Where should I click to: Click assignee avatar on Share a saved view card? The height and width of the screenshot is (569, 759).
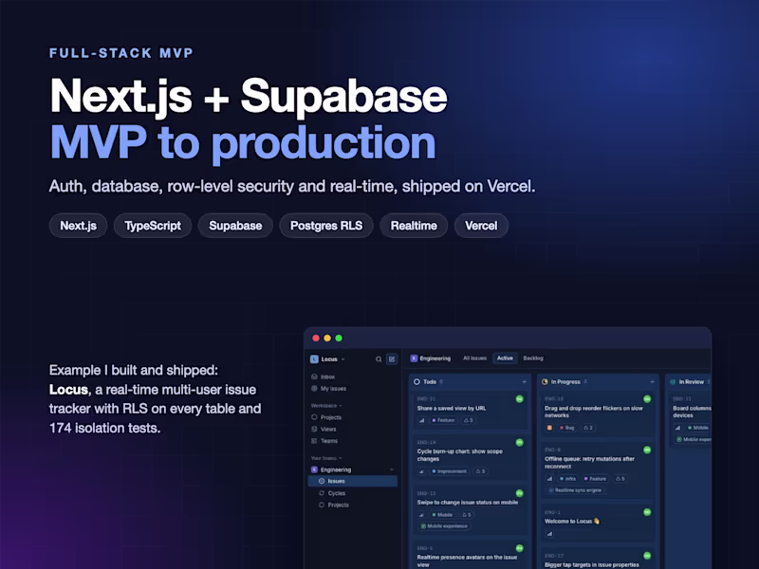pos(519,398)
